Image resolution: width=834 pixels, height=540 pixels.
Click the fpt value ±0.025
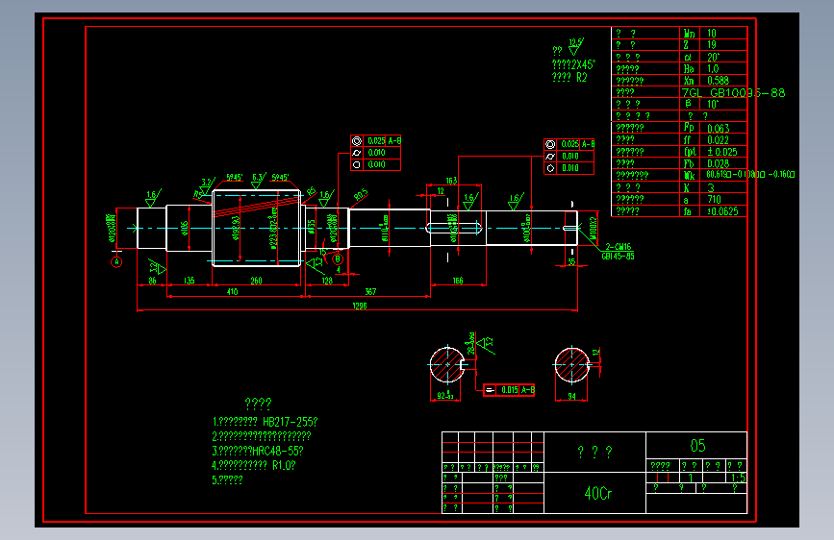click(x=722, y=152)
